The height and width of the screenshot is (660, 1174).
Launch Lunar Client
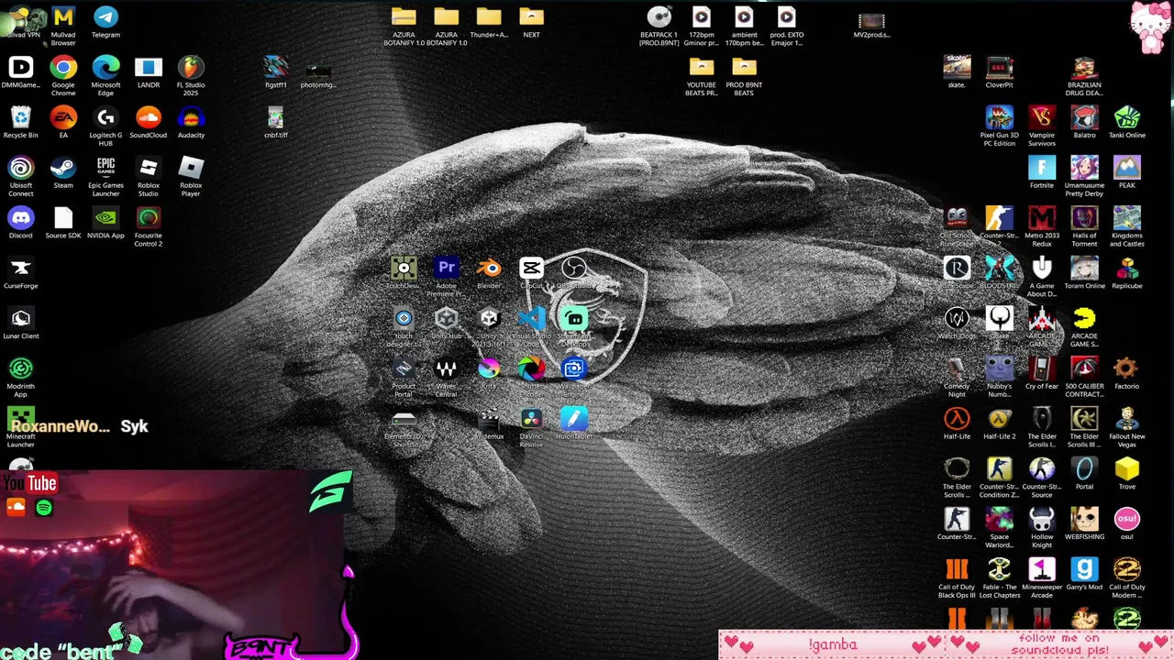pos(20,319)
